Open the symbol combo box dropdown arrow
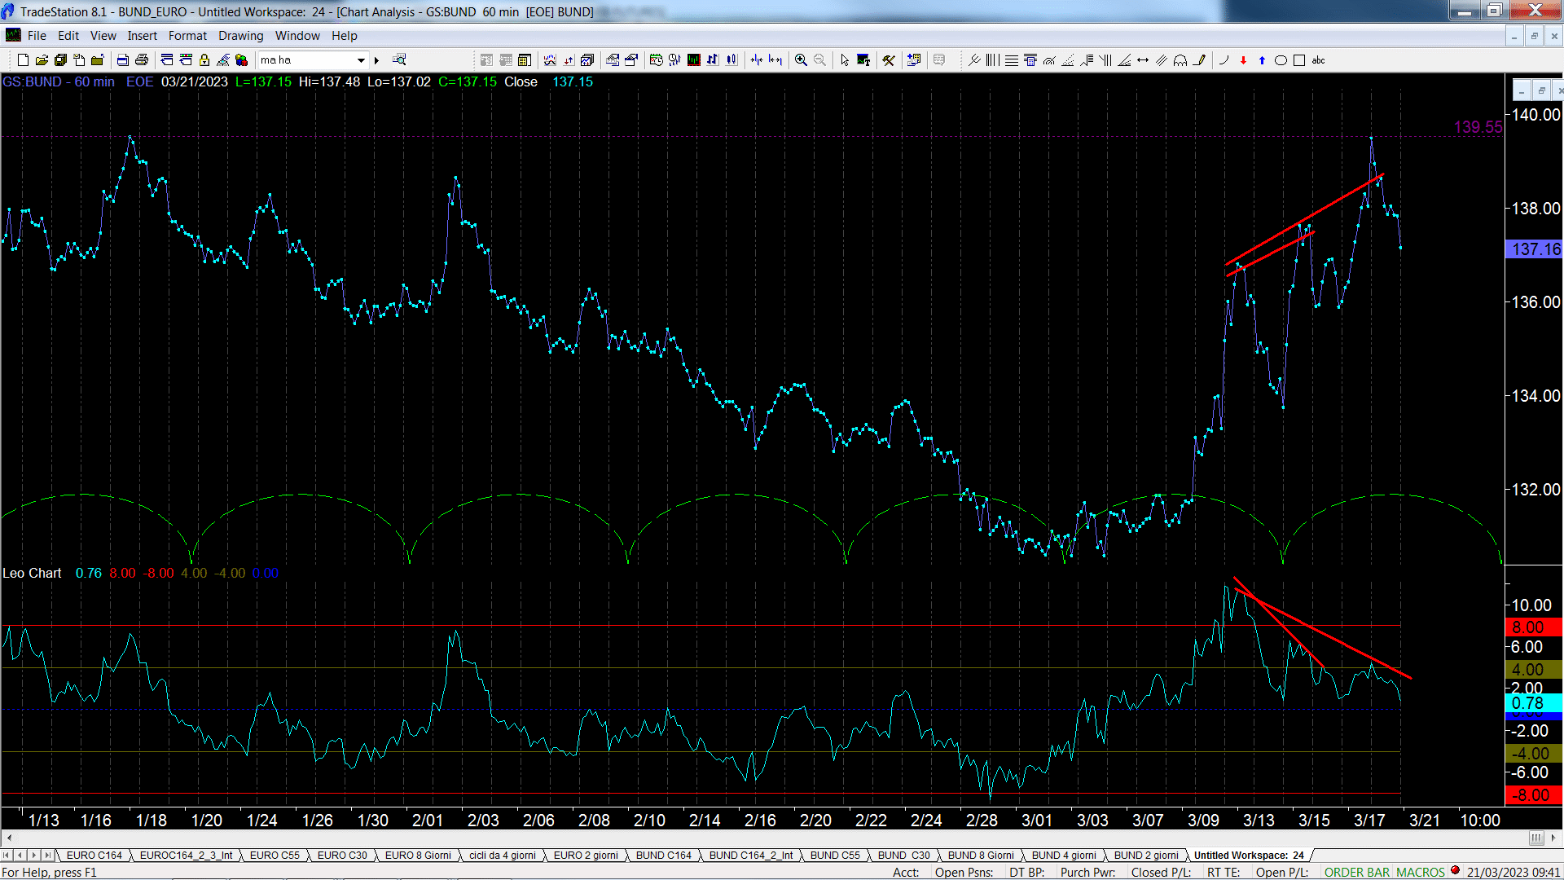1564x880 pixels. pyautogui.click(x=361, y=60)
